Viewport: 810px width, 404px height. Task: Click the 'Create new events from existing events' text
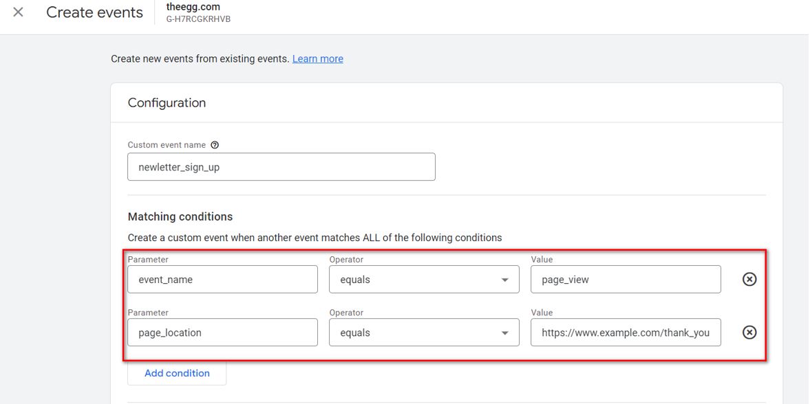coord(200,59)
